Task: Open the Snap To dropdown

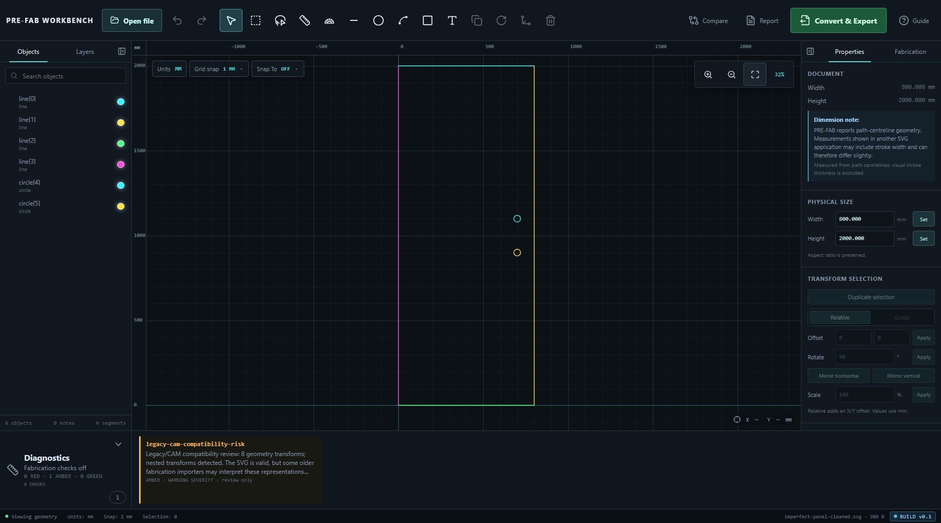Action: click(277, 69)
